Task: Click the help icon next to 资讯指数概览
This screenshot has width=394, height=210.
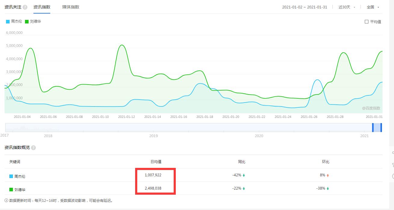Action: 33,148
